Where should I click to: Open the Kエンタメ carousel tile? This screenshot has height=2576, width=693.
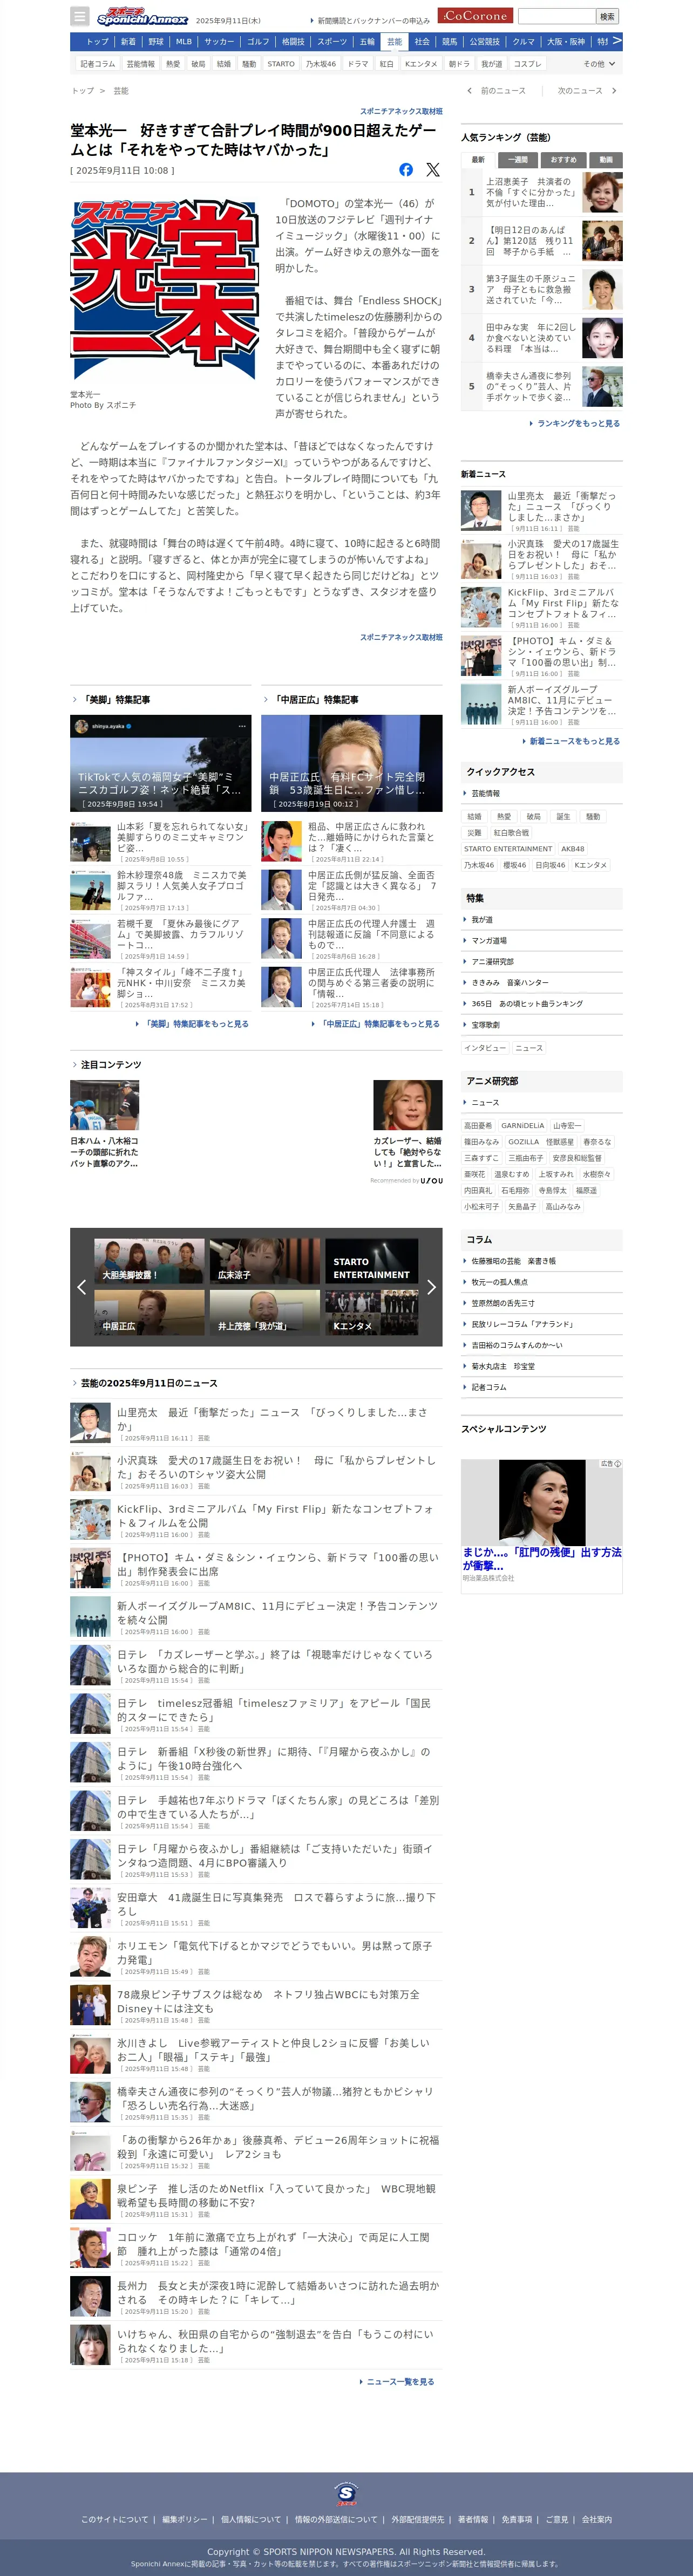click(x=371, y=1312)
